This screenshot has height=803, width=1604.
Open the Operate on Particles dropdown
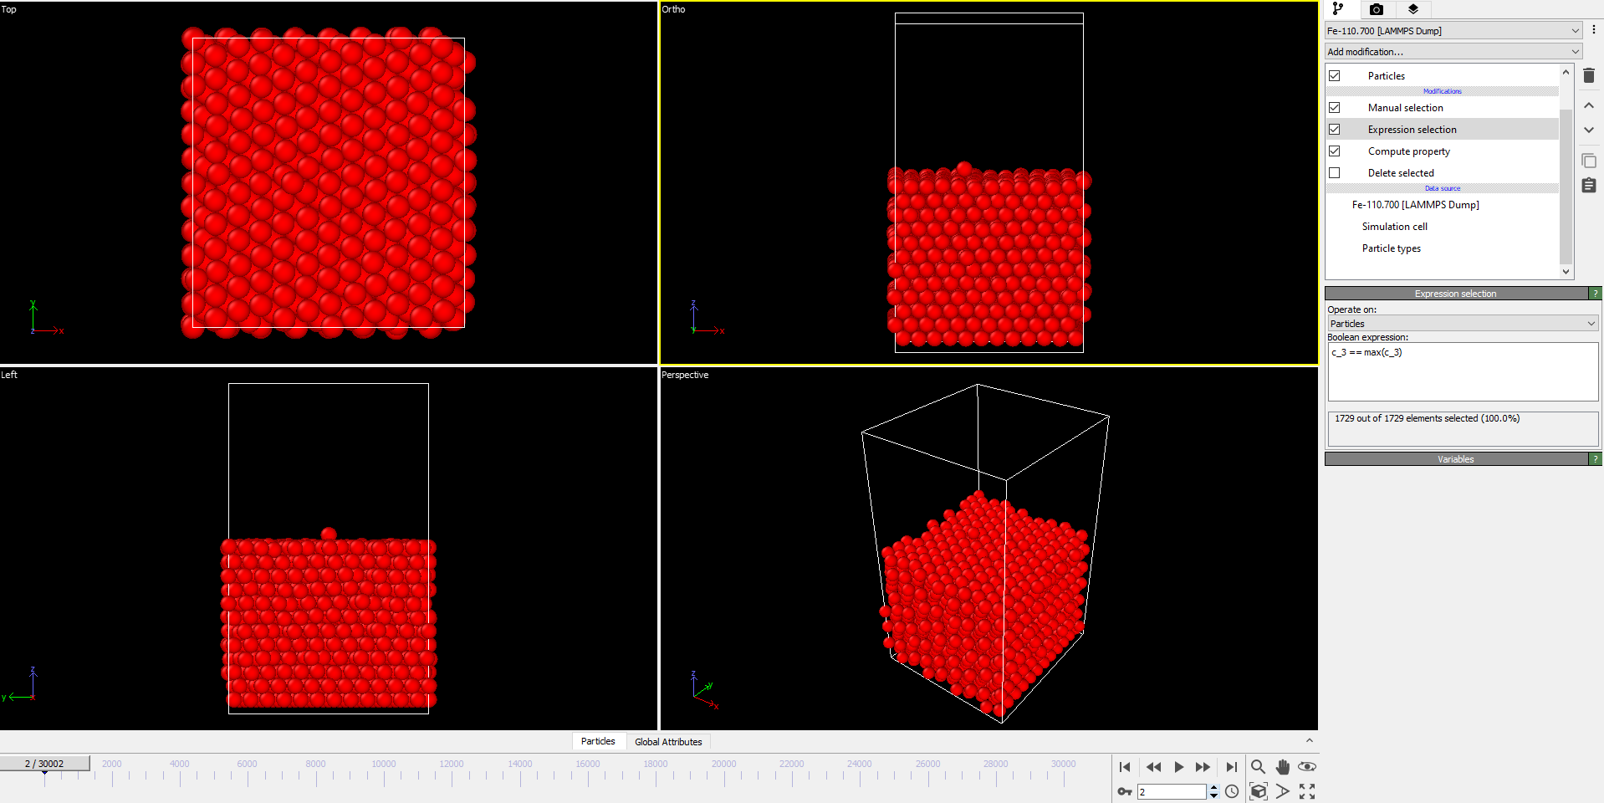pyautogui.click(x=1463, y=324)
